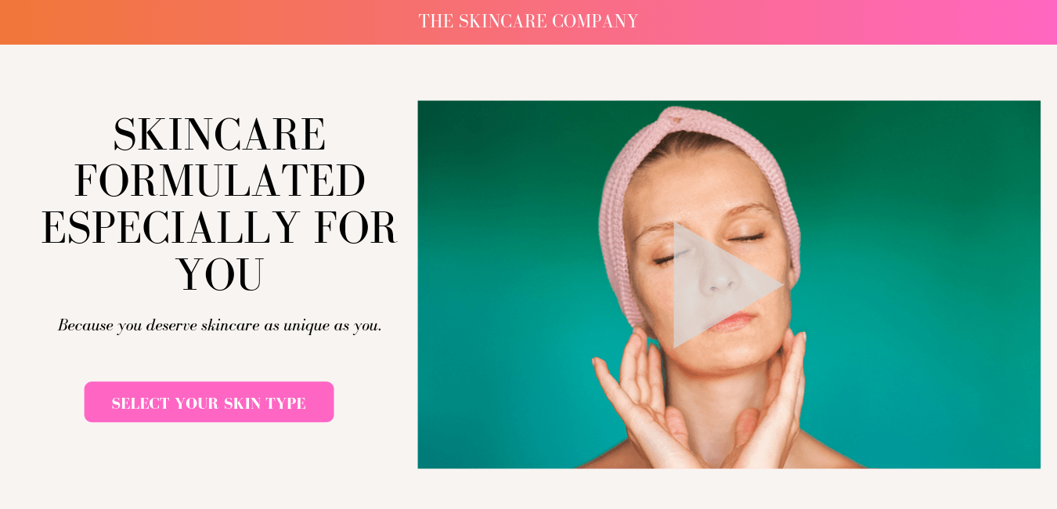This screenshot has height=509, width=1057.
Task: Select the word SKINCARE in the headline
Action: coord(220,134)
